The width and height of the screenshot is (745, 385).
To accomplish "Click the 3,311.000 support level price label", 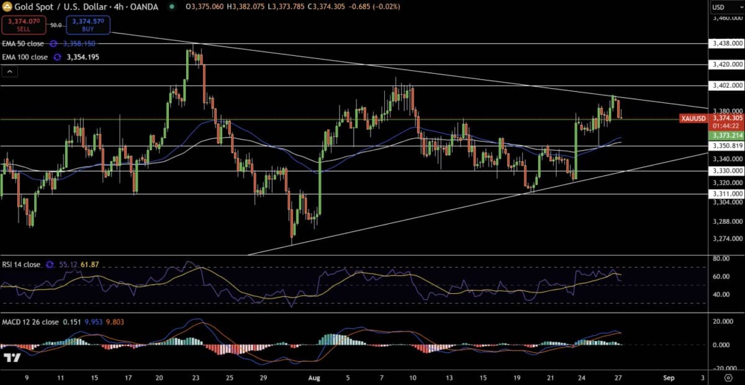I will point(726,194).
